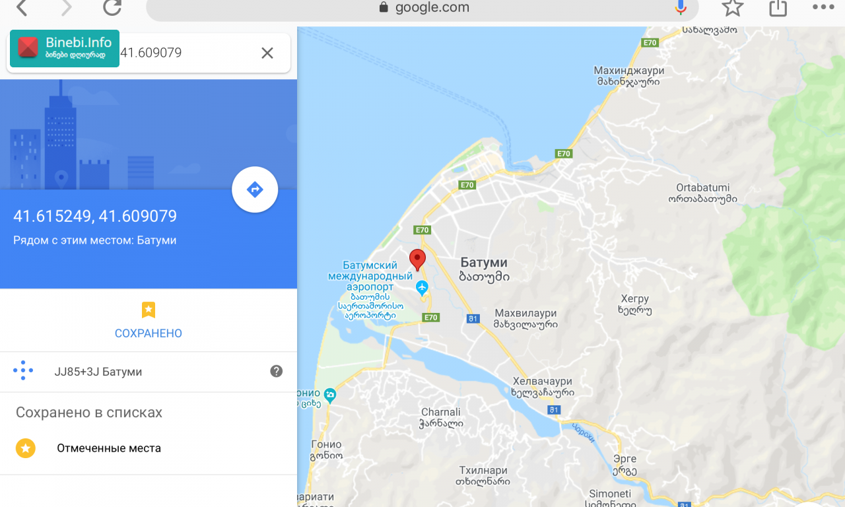845x507 pixels.
Task: Tap the microphone voice search icon
Action: click(681, 8)
